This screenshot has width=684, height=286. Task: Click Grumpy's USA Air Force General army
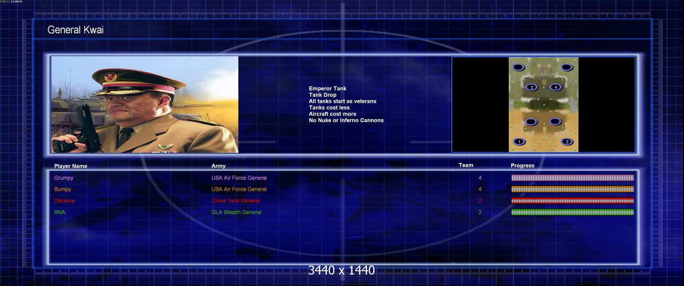(x=239, y=178)
